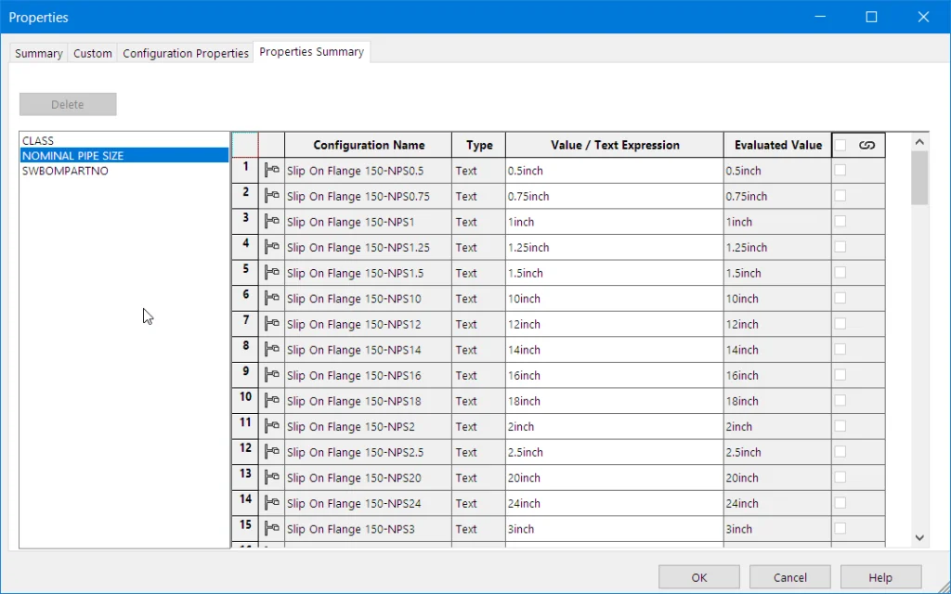This screenshot has width=951, height=594.
Task: Open the Custom tab
Action: coord(93,53)
